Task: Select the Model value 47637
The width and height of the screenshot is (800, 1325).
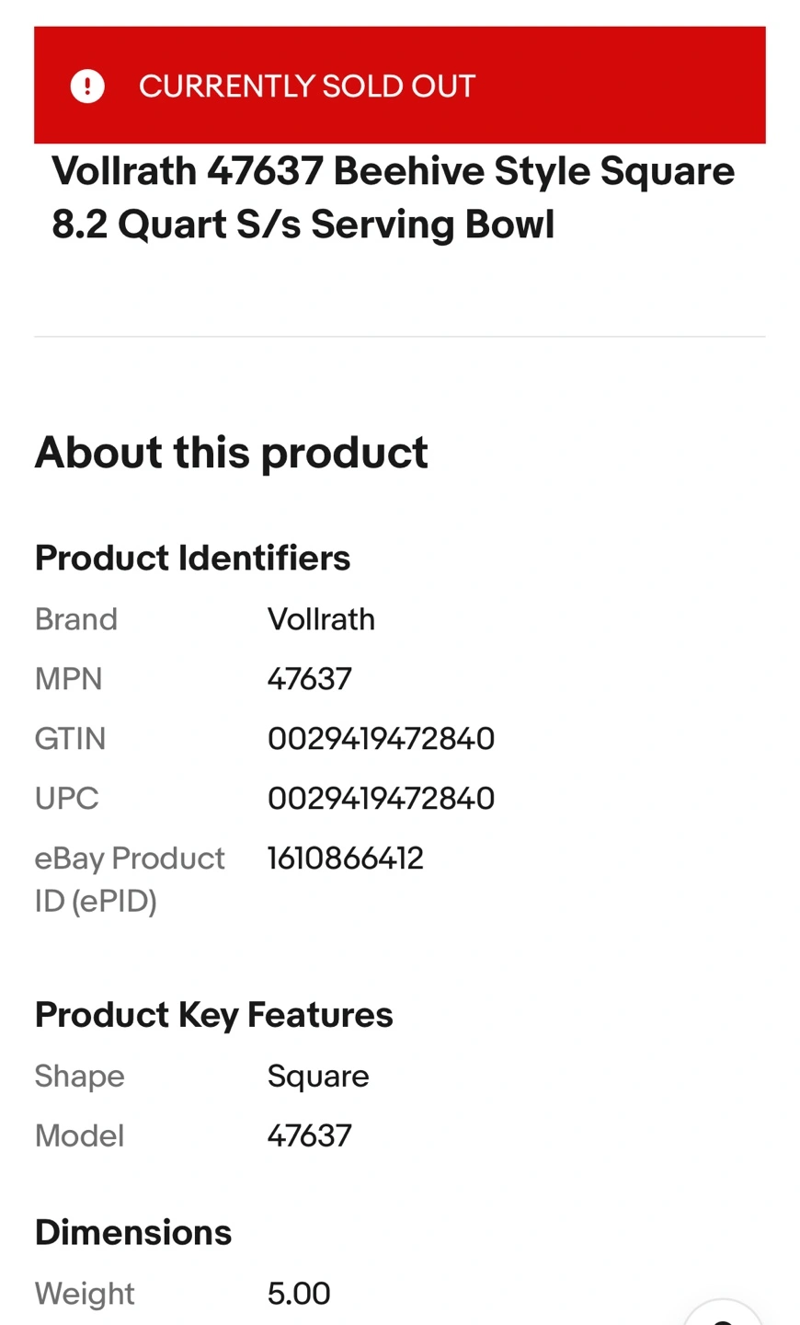Action: (309, 1136)
